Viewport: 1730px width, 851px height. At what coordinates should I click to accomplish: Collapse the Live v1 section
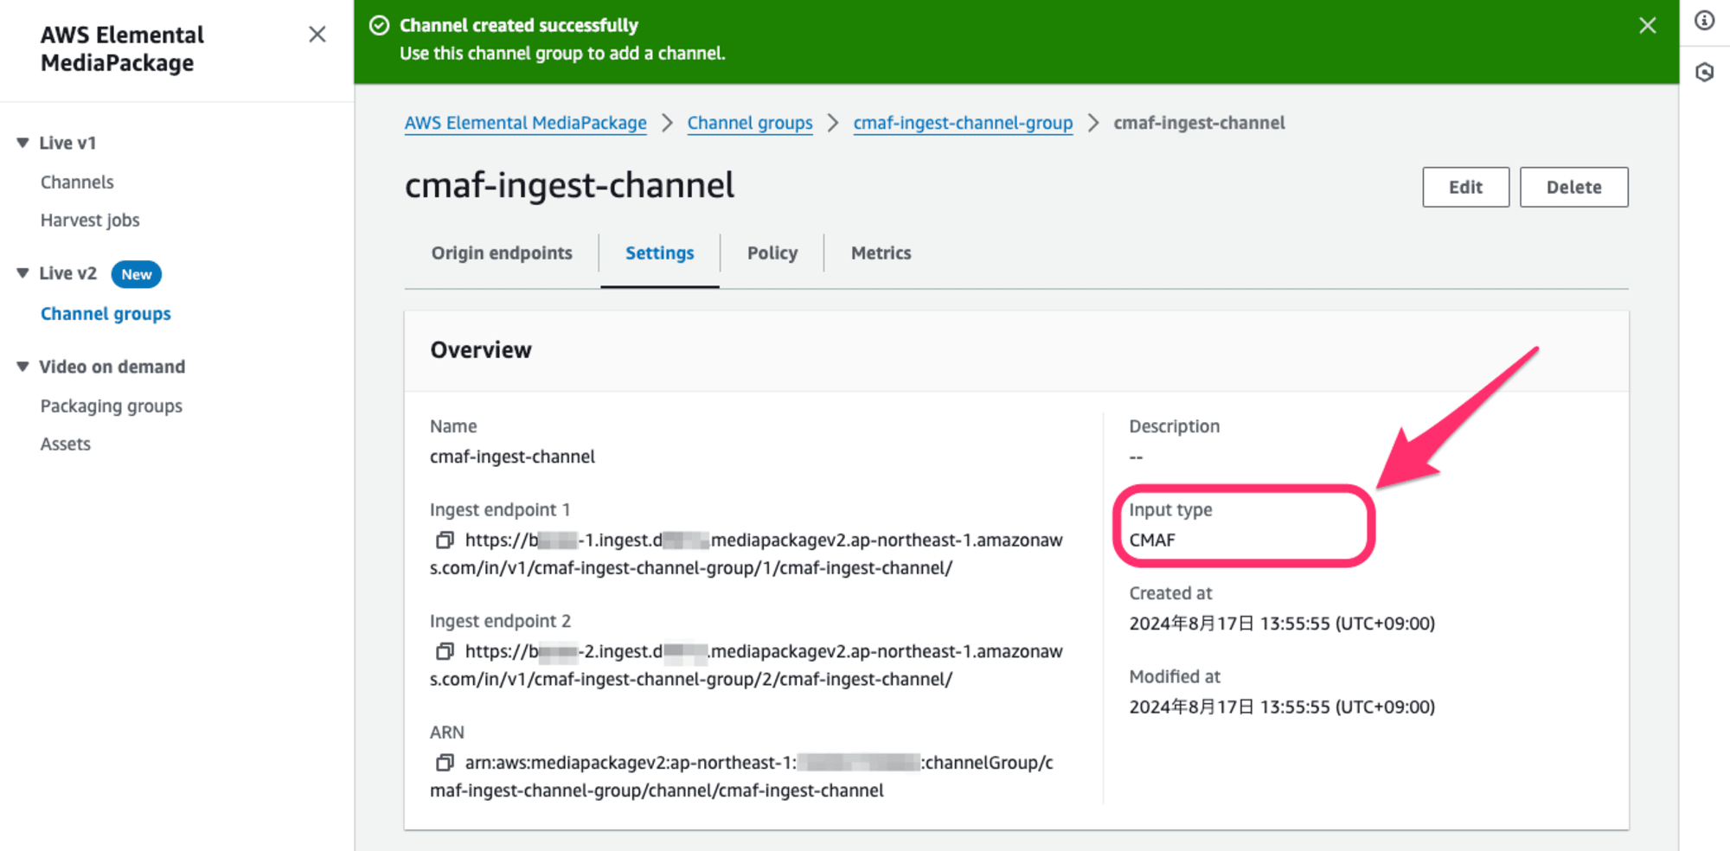point(22,143)
